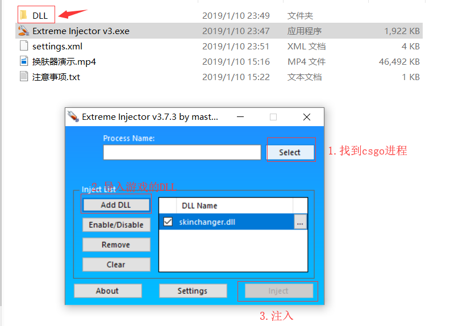Select the settings.xml filename

[57, 47]
